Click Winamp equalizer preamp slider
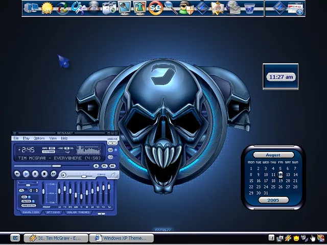Image resolution: width=327 pixels, height=245 pixels. tap(43, 191)
